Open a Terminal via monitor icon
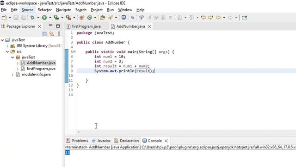Image resolution: width=296 pixels, height=167 pixels. coord(123,18)
